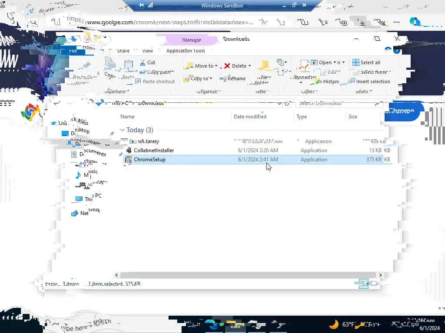
Task: Expand the address bar history dropdown
Action: pyautogui.click(x=279, y=104)
